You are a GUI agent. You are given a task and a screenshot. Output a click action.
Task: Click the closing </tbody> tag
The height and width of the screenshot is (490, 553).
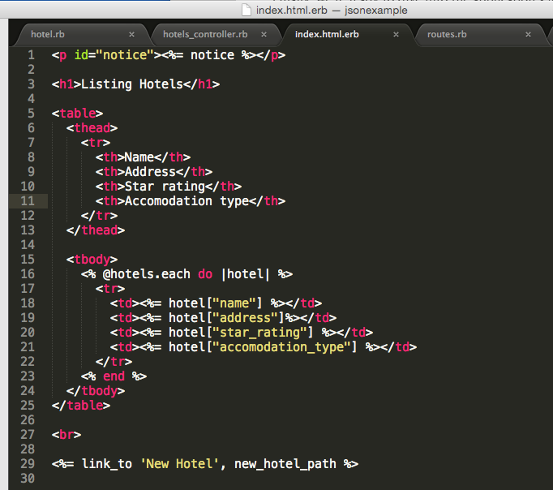click(x=95, y=391)
